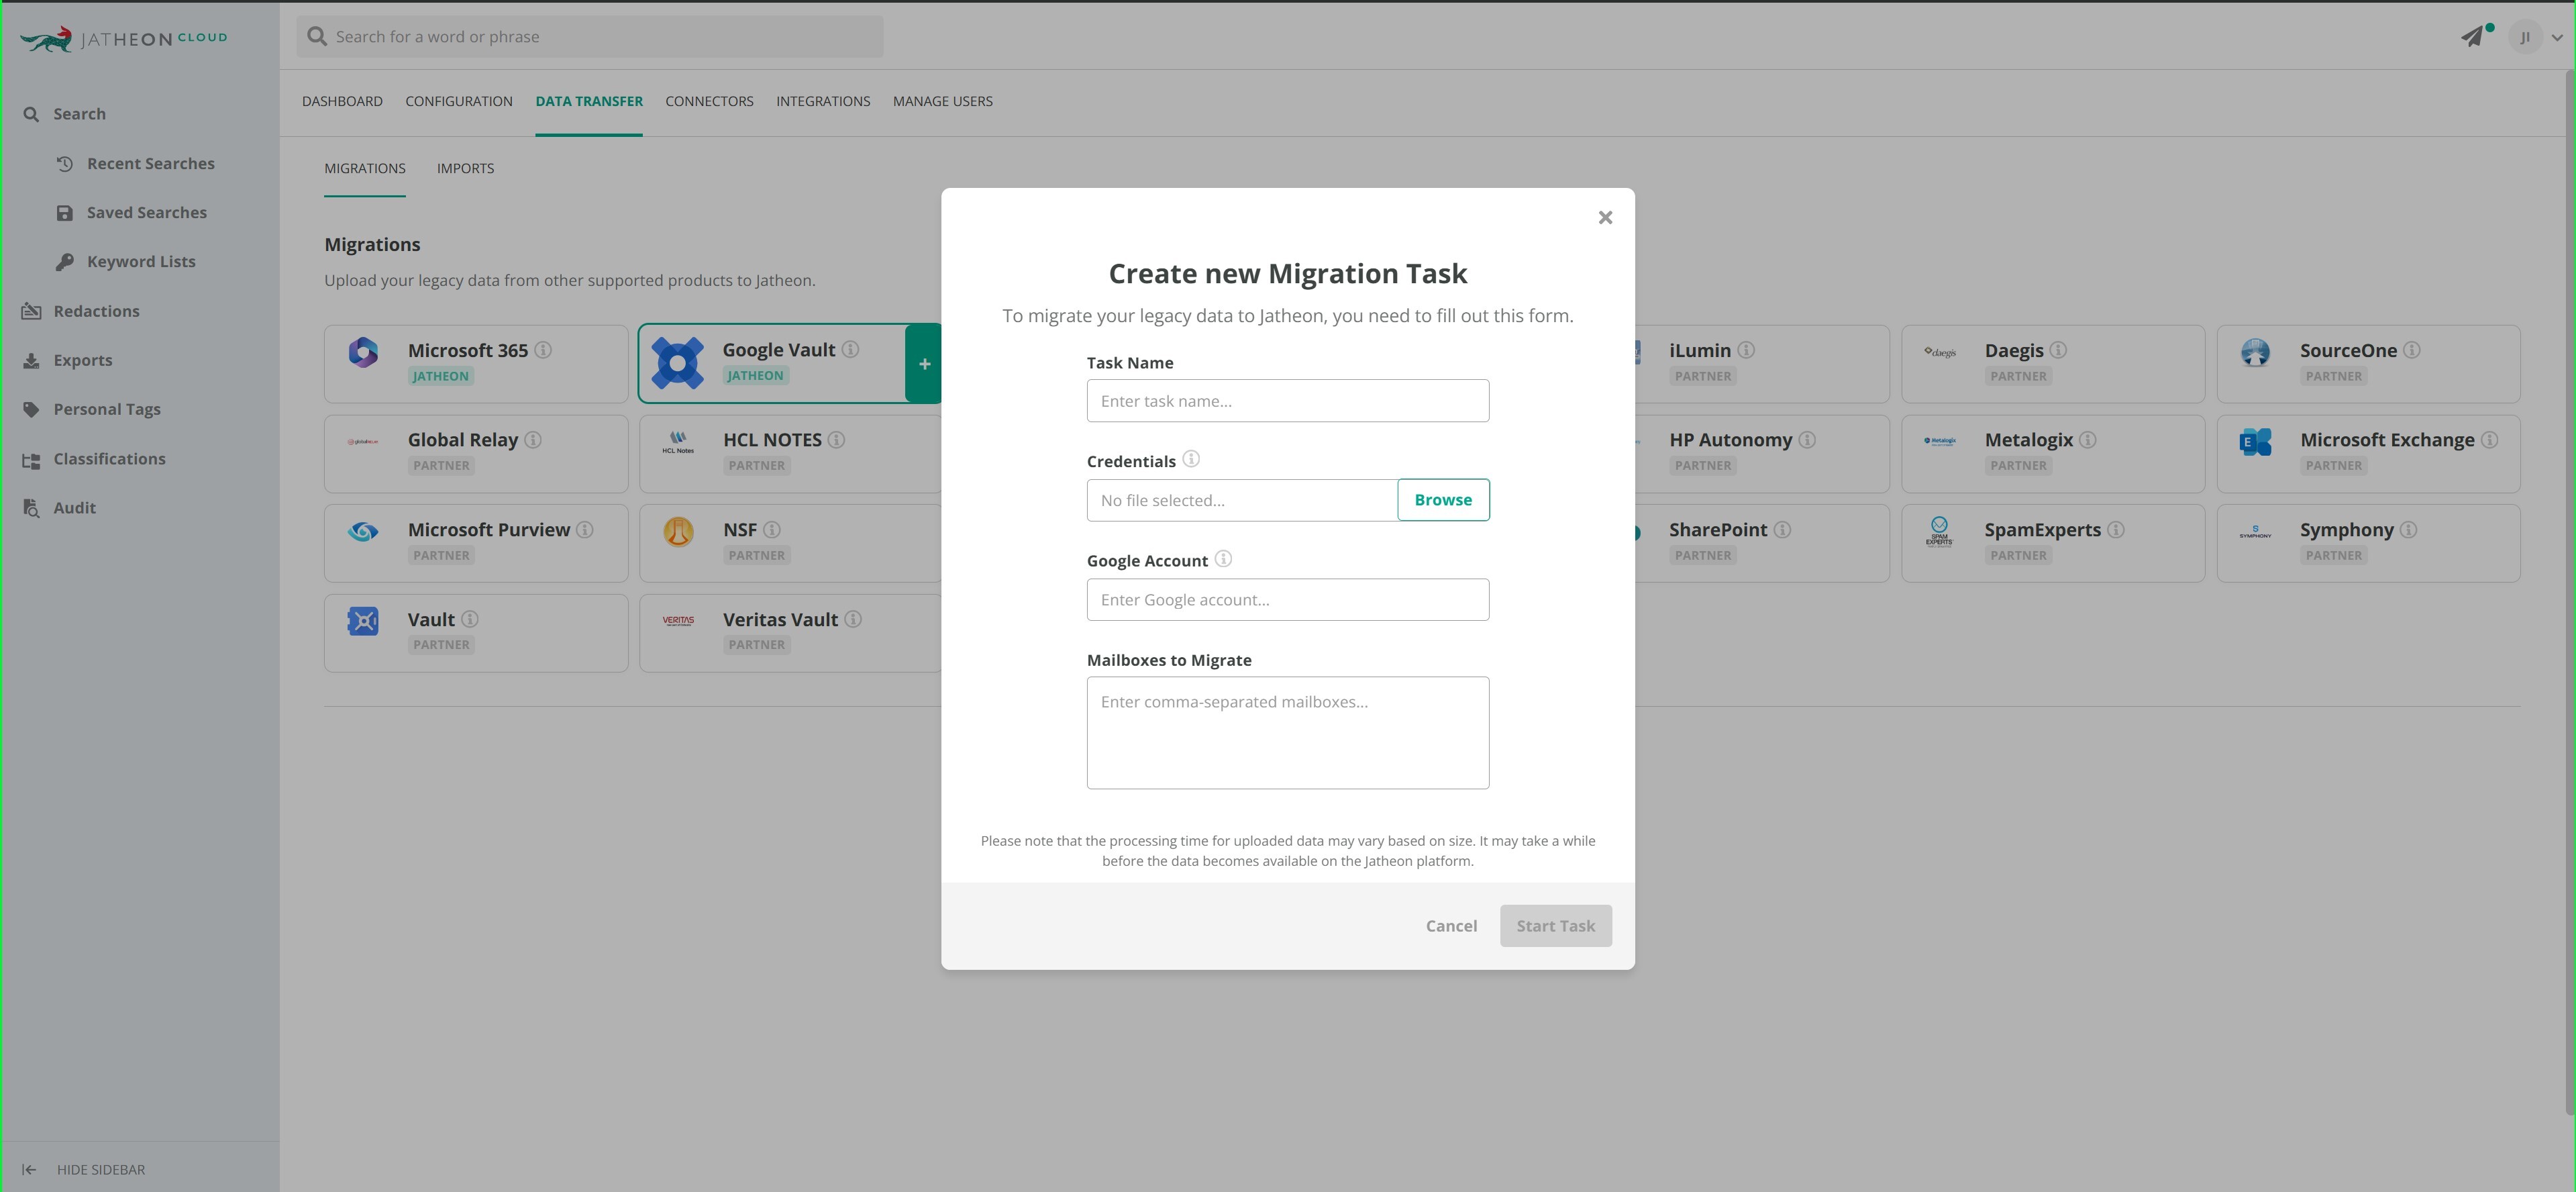Close the migration task dialog with X
2576x1192 pixels.
pos(1605,218)
